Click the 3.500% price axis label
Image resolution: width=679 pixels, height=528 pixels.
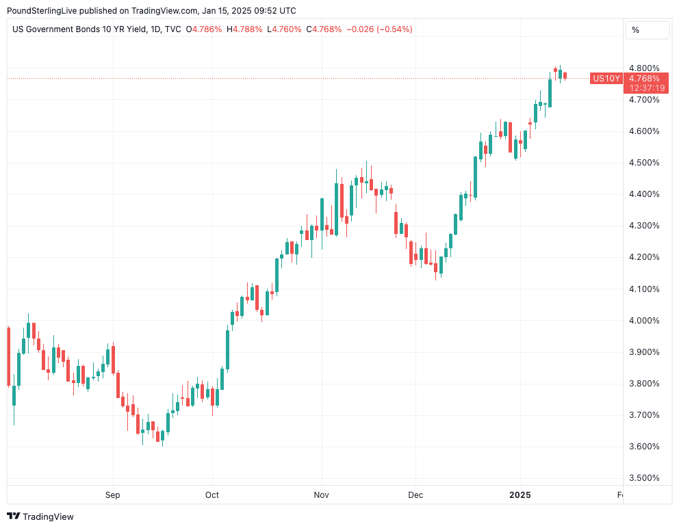coord(644,478)
